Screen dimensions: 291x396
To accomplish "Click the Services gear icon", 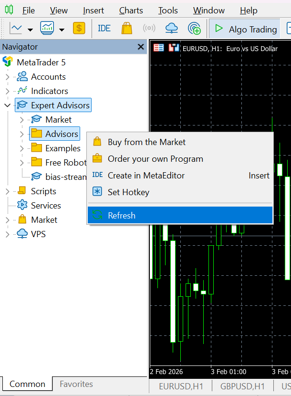I will click(22, 205).
